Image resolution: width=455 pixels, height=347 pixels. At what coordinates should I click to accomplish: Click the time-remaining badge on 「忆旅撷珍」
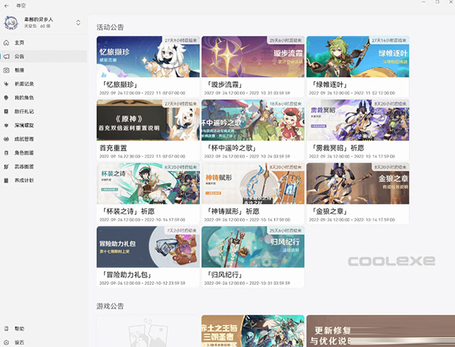(180, 40)
